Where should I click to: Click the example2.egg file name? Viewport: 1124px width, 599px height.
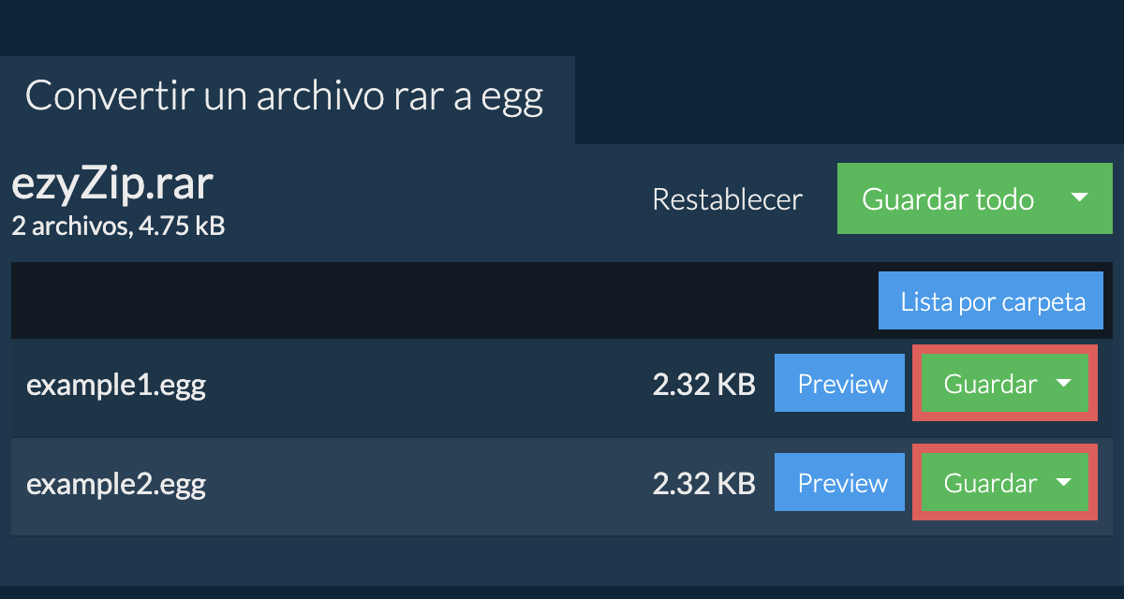pos(116,484)
